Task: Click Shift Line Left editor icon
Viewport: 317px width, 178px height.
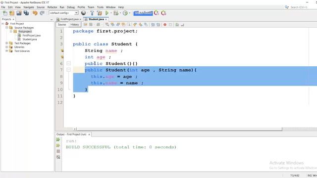Action: pos(153,25)
